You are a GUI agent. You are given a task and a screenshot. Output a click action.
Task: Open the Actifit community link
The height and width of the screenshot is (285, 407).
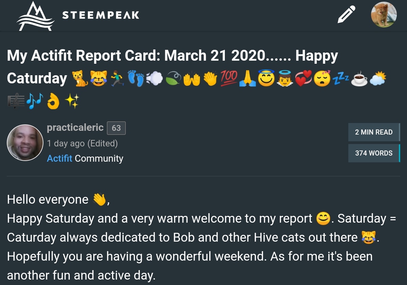coord(59,158)
